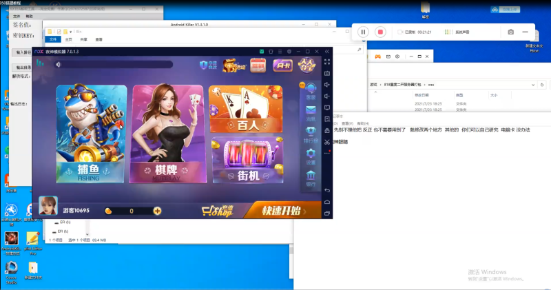Stop the screen recording
551x290 pixels.
coord(380,32)
